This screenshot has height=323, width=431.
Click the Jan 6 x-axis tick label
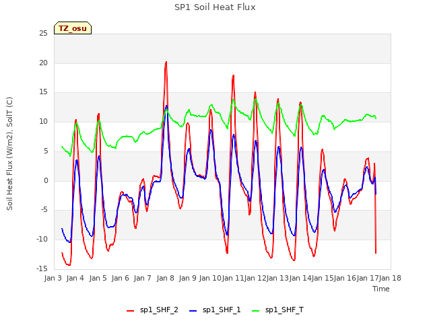point(121,278)
